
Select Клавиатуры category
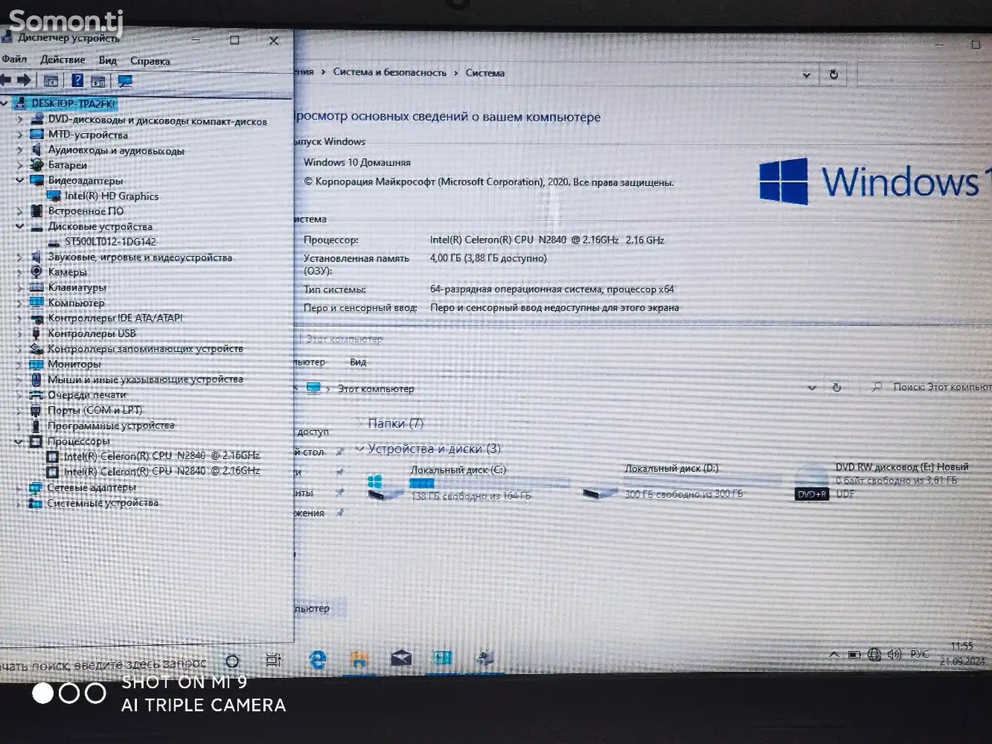pyautogui.click(x=77, y=287)
